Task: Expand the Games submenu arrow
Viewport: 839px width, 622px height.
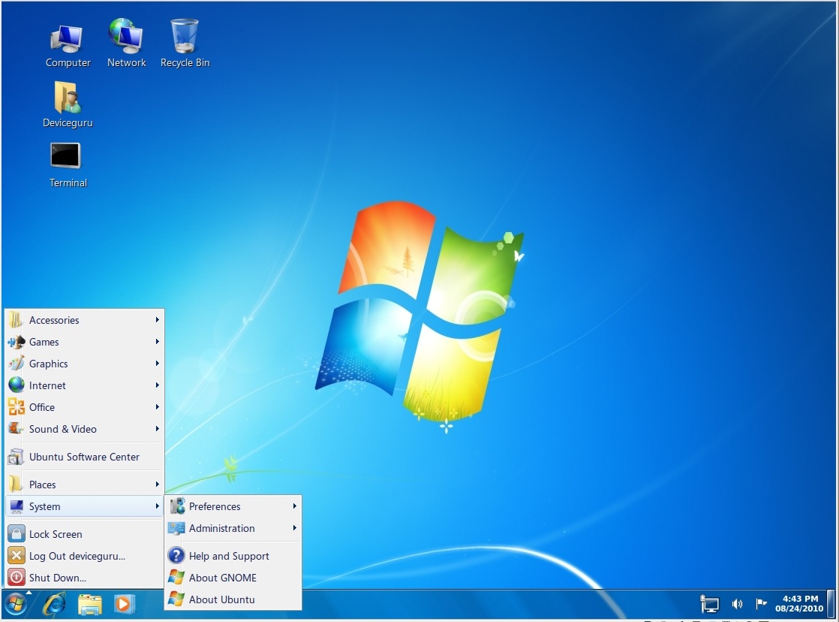Action: click(158, 341)
